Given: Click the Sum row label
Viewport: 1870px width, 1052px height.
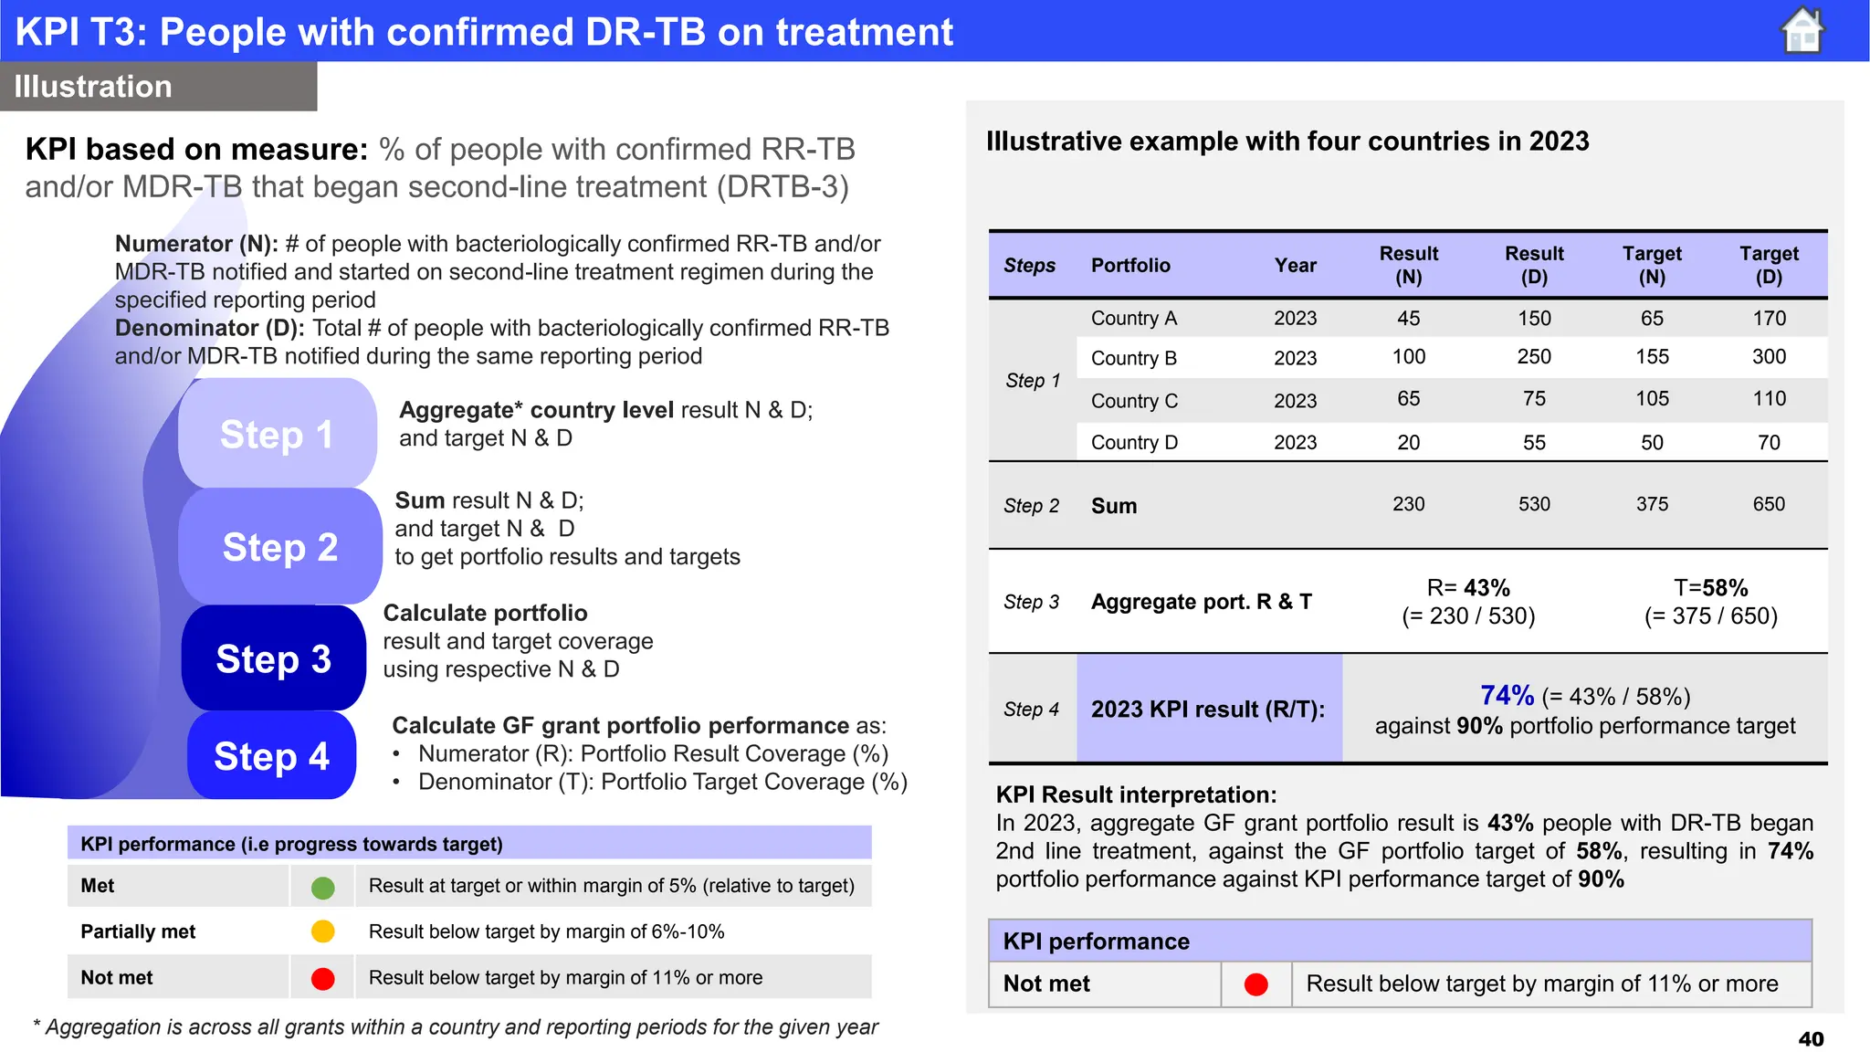Looking at the screenshot, I should click(1114, 506).
